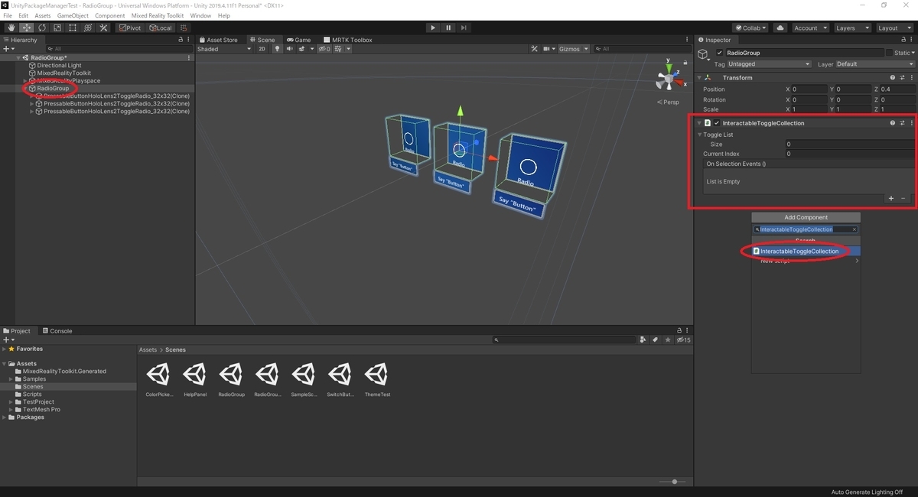Open the Shaded draw mode dropdown
The height and width of the screenshot is (497, 918).
(x=224, y=49)
